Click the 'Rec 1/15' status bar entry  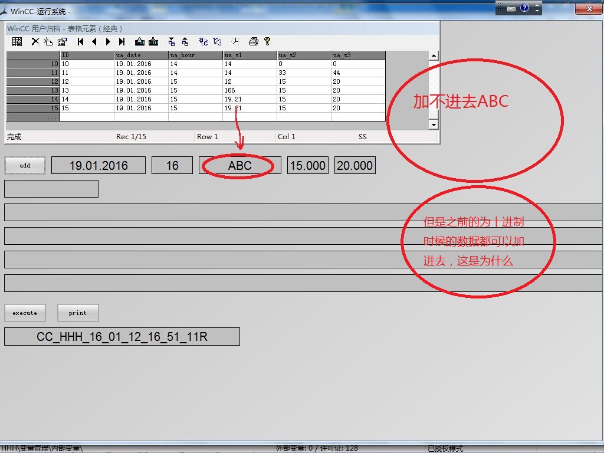(x=132, y=137)
